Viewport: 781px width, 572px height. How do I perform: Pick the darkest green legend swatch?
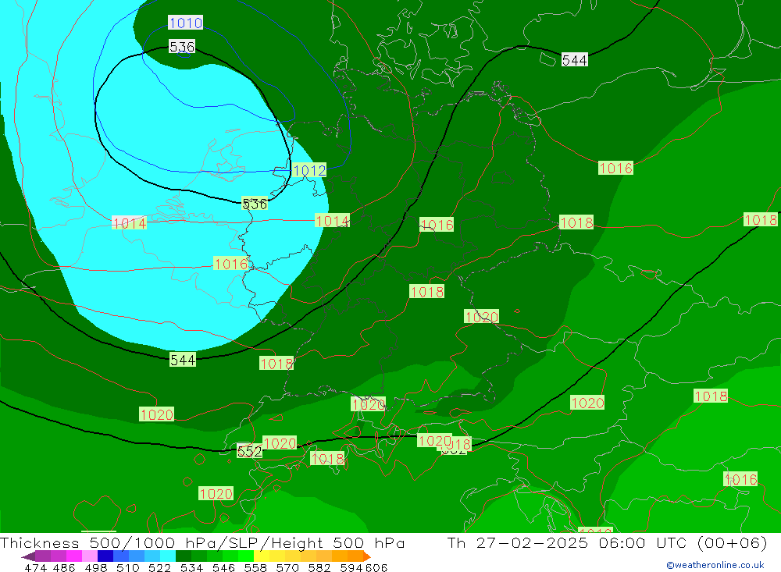184,556
